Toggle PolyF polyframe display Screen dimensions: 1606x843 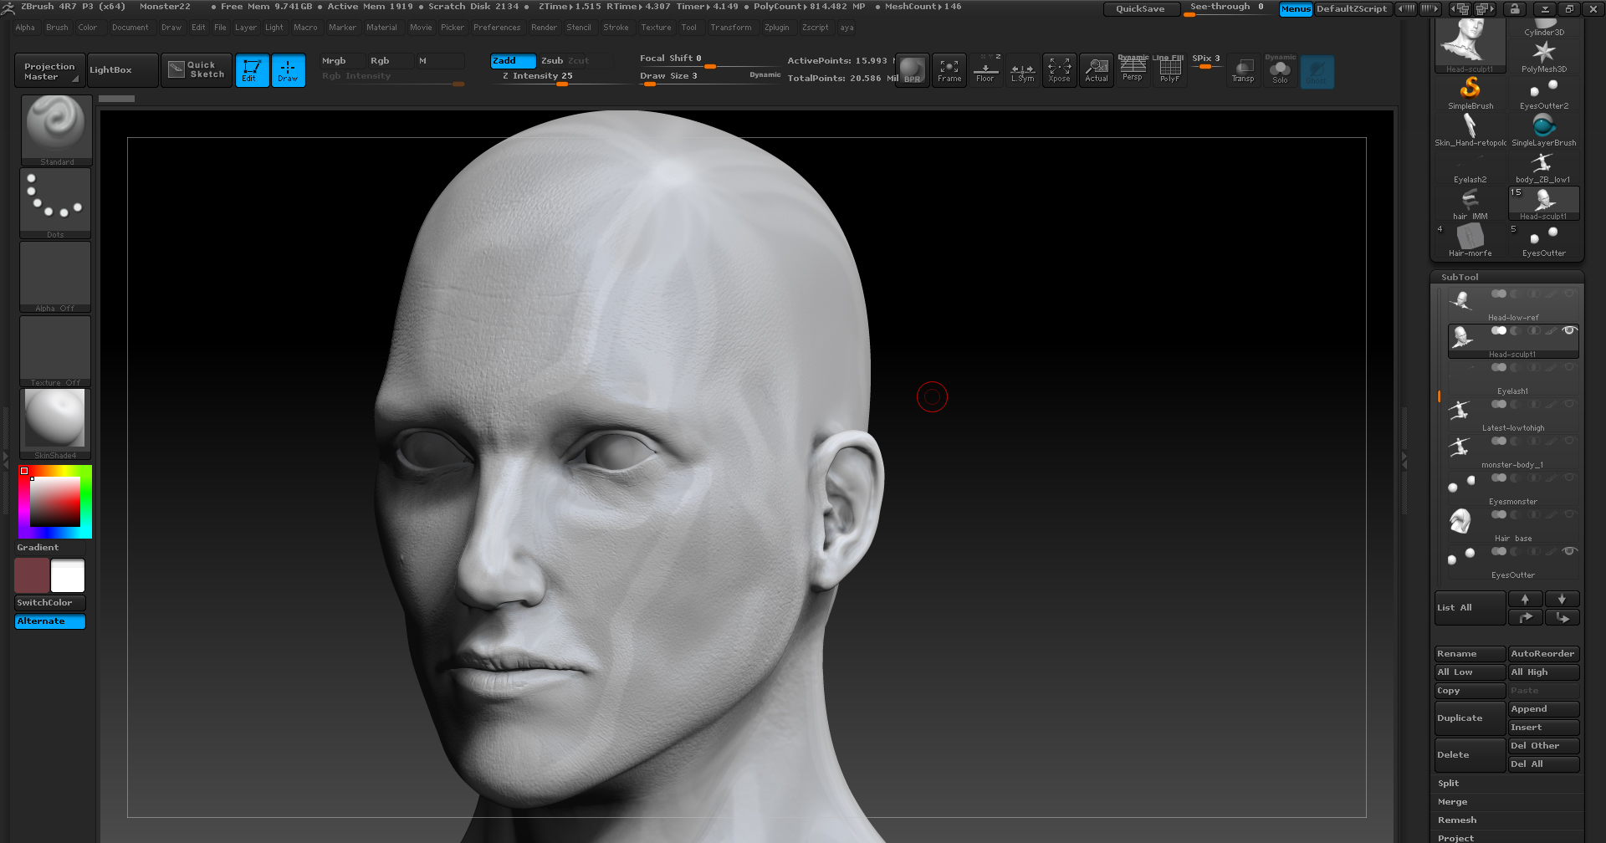[x=1169, y=70]
